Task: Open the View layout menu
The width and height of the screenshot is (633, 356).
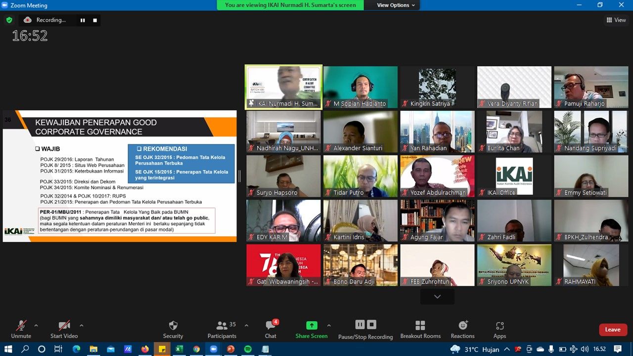Action: (616, 20)
